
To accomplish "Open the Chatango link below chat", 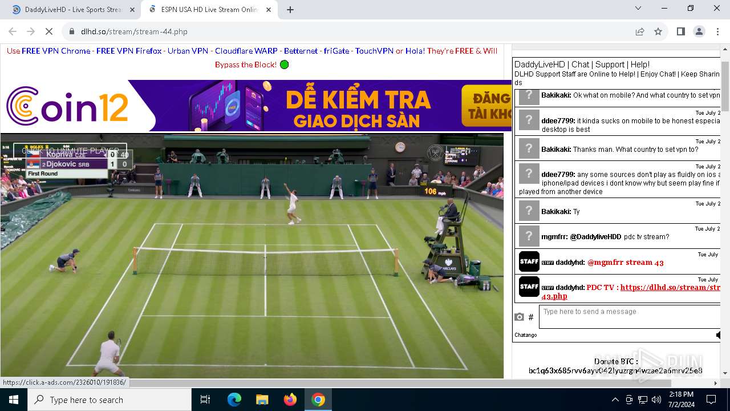I will point(526,335).
